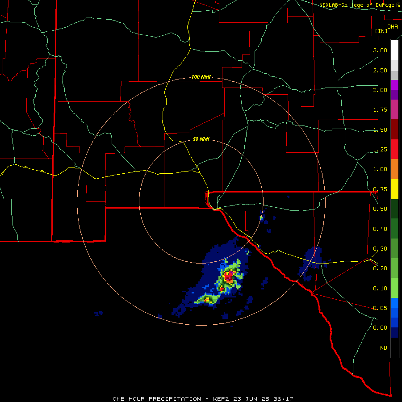
Task: Select the orange 1.00 inch legend swatch
Action: point(394,169)
